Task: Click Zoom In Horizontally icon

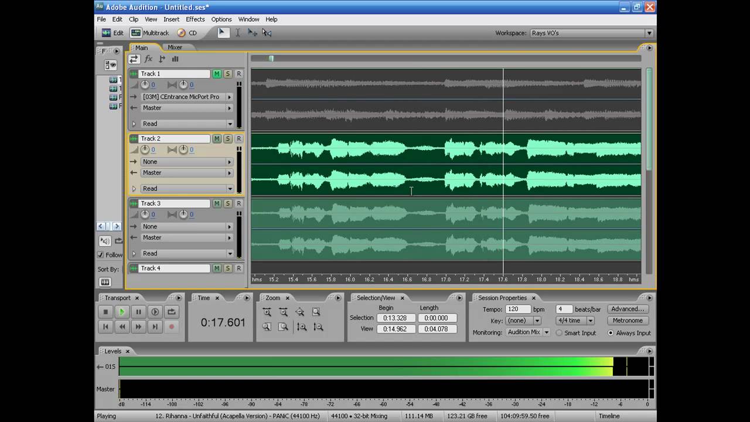Action: (x=267, y=312)
